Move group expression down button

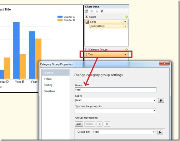point(107,124)
